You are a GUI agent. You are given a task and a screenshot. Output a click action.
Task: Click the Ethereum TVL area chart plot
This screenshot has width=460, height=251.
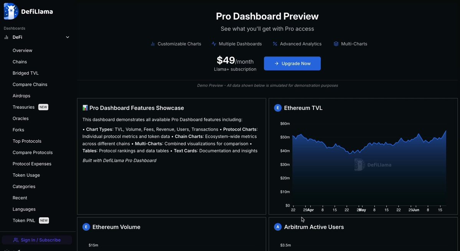(x=369, y=168)
